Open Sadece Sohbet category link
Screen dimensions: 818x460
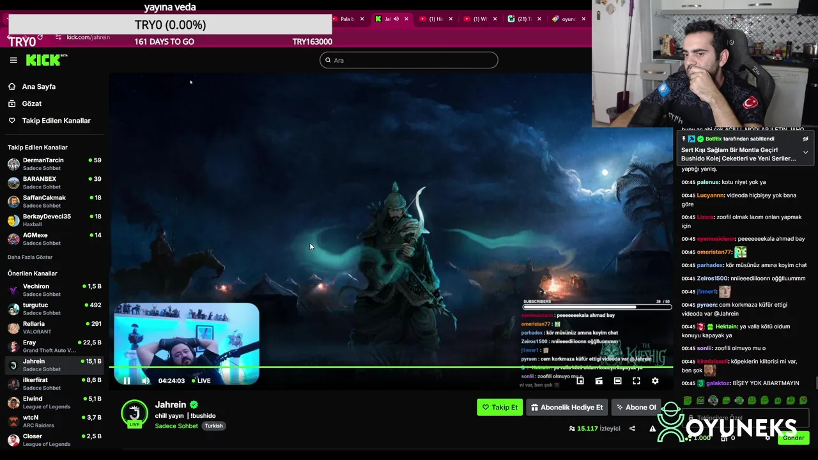(176, 425)
